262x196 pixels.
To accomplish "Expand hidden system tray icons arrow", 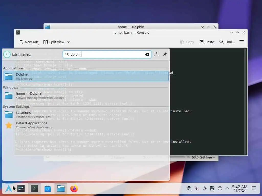I will (227, 189).
